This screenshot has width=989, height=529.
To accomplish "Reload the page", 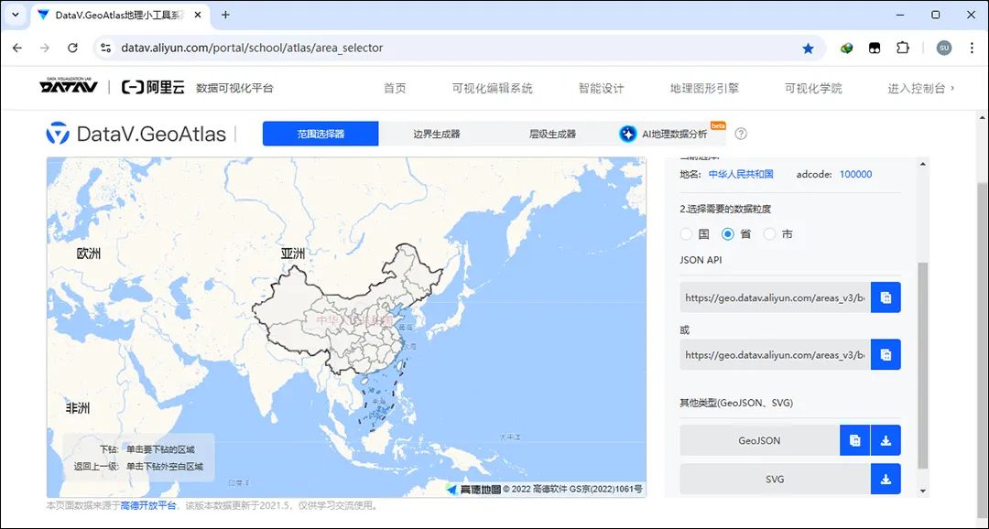I will [72, 48].
